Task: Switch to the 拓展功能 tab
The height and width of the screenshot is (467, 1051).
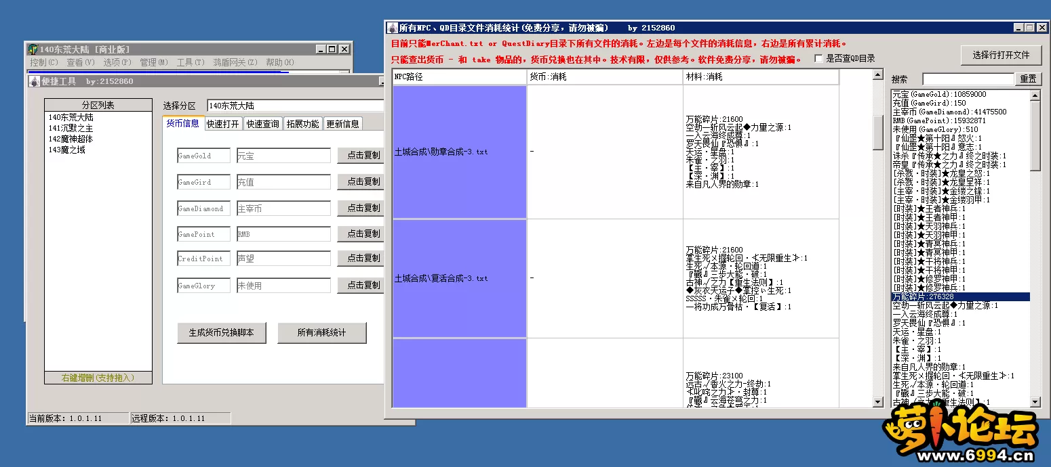Action: (x=302, y=124)
